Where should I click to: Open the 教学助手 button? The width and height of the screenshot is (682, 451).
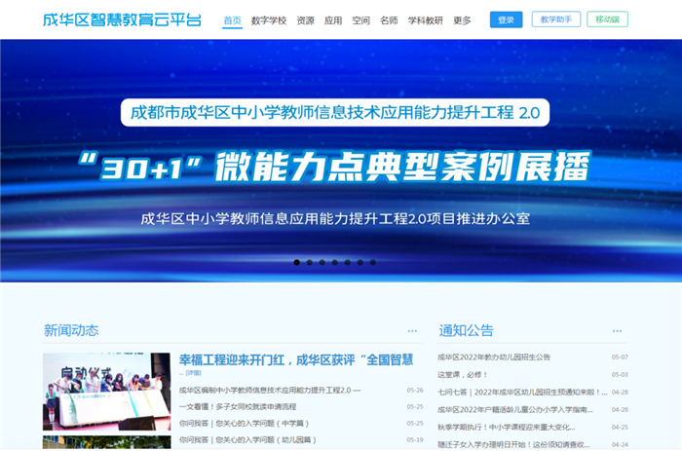pyautogui.click(x=556, y=19)
